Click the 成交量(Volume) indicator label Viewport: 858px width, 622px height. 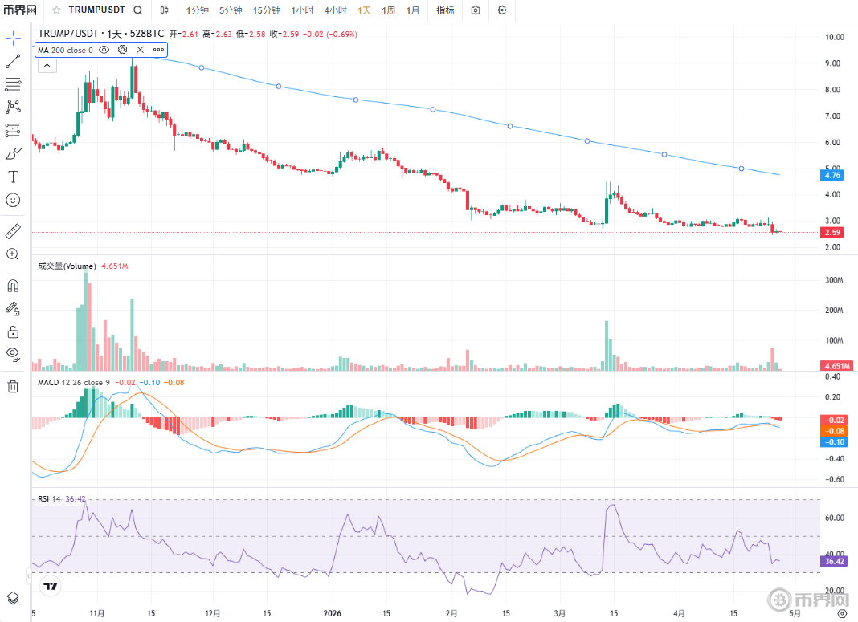click(x=67, y=266)
